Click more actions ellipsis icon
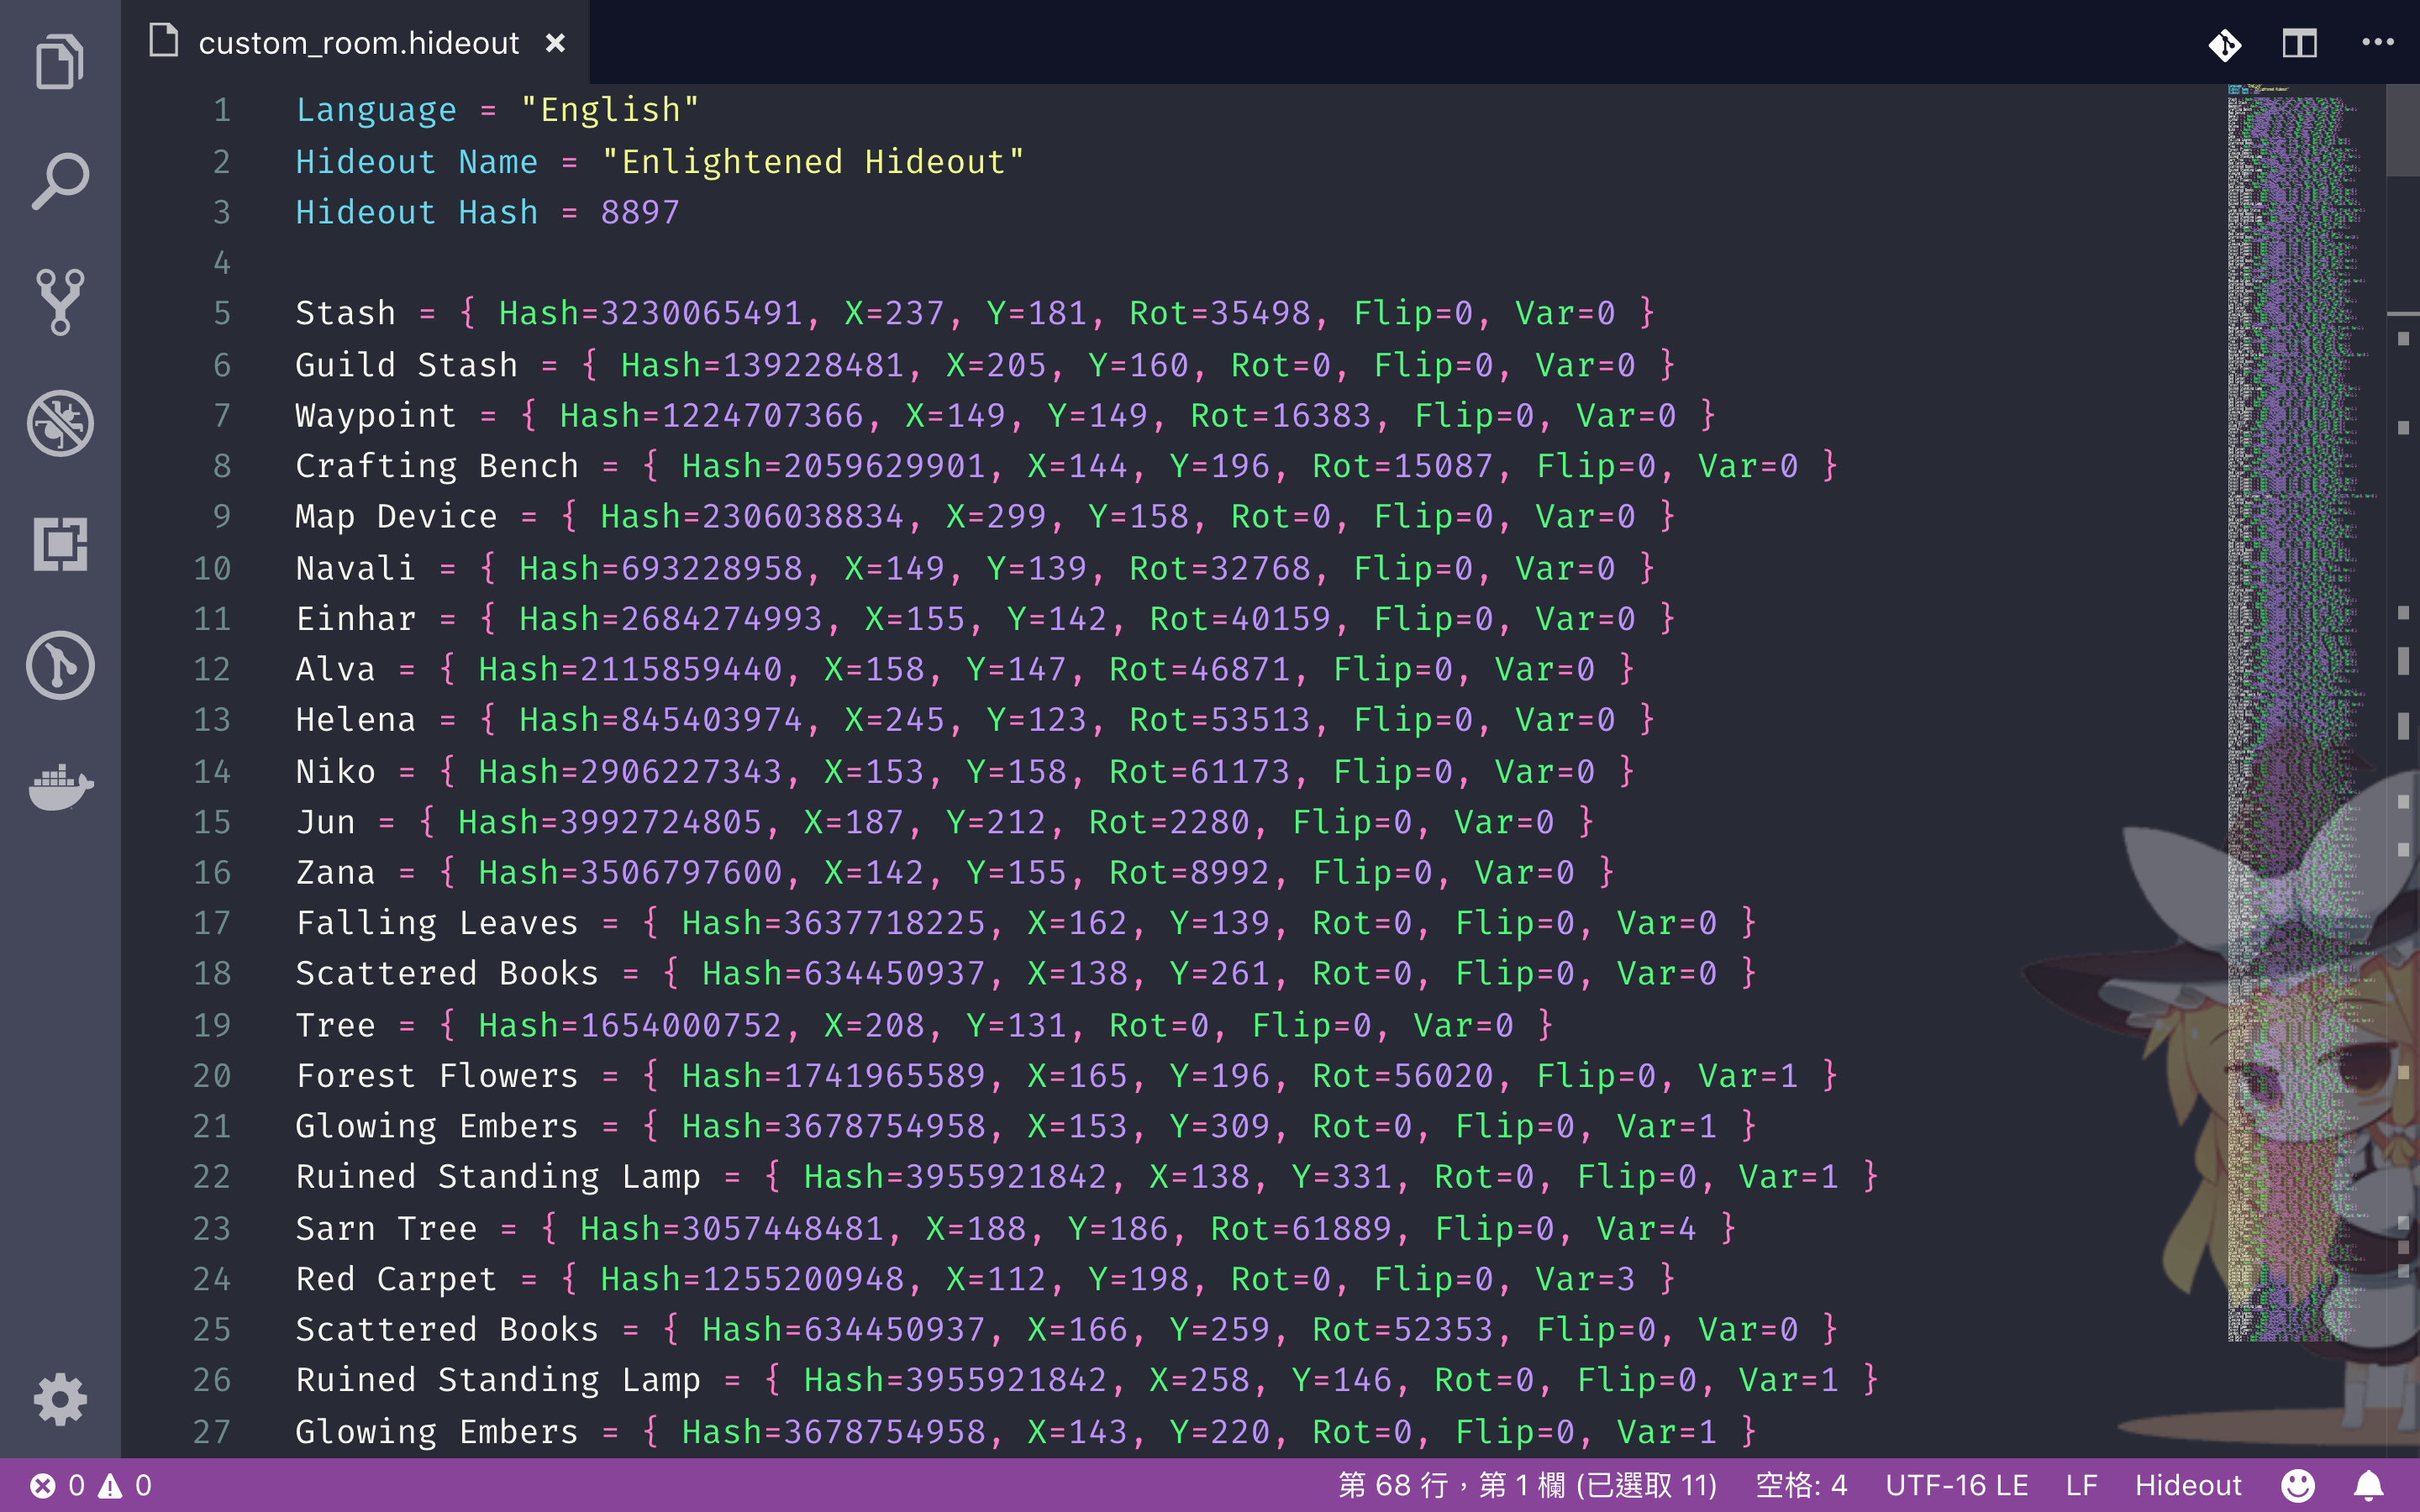The image size is (2420, 1512). (2376, 42)
